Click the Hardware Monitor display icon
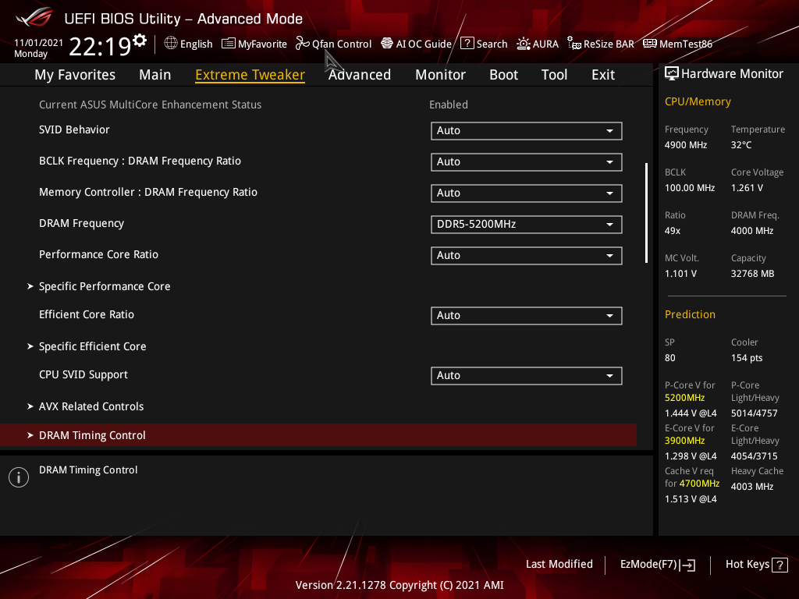The width and height of the screenshot is (799, 599). point(672,74)
